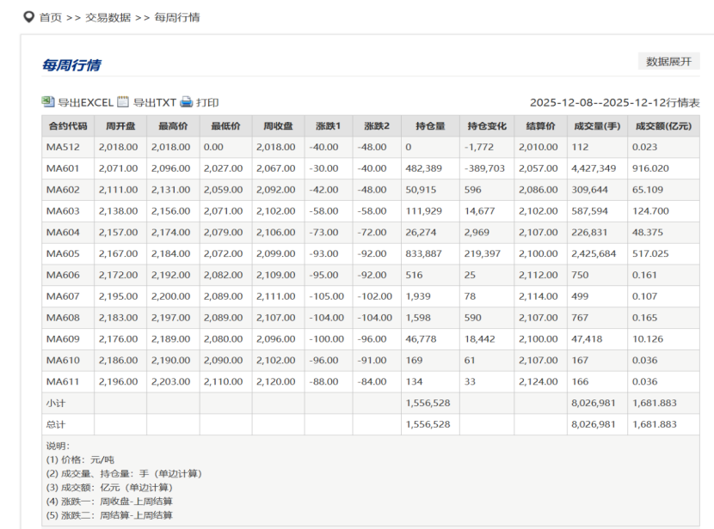This screenshot has width=714, height=529.
Task: Open 交易数据 in the breadcrumb
Action: point(108,17)
